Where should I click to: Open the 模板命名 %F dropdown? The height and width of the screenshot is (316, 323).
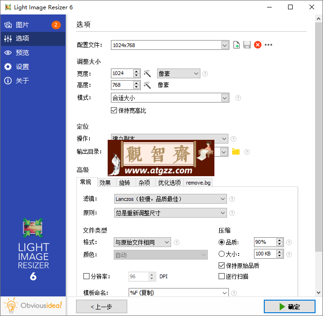[x=179, y=293]
